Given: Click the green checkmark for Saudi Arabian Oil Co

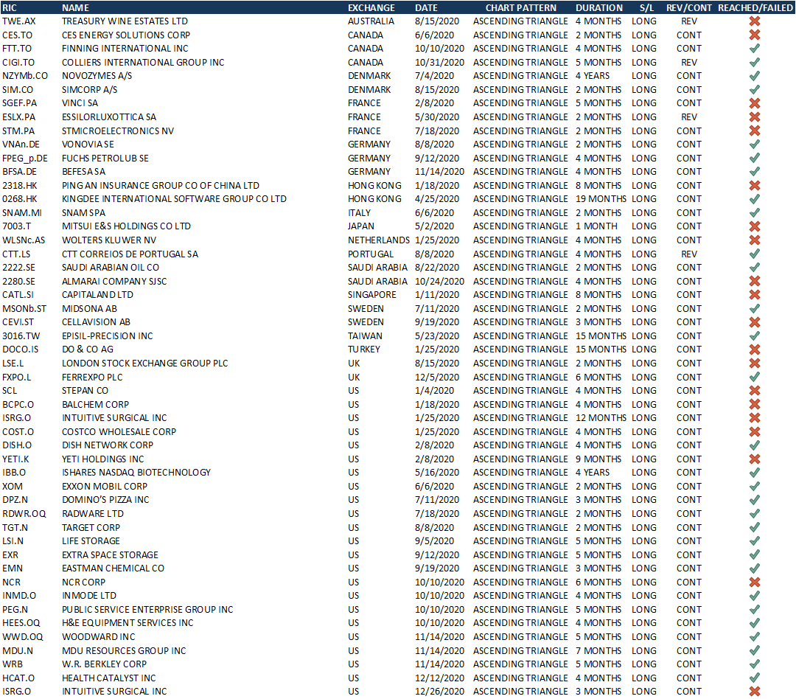Looking at the screenshot, I should tap(755, 268).
